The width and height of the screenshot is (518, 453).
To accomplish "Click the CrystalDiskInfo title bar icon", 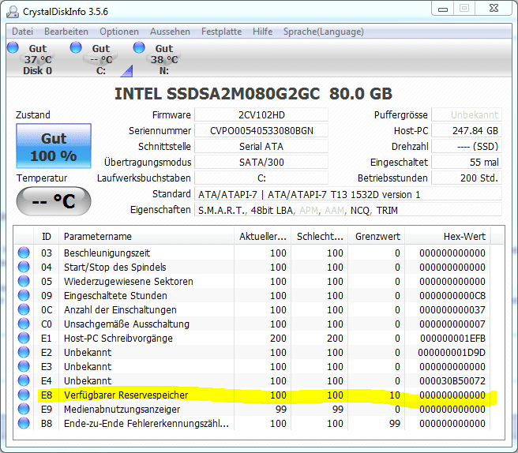I will point(13,12).
